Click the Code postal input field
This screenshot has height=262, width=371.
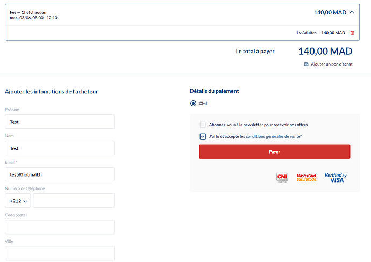(x=60, y=227)
